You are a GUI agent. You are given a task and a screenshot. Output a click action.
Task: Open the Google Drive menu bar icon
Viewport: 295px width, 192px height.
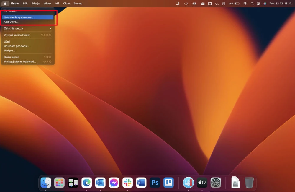pyautogui.click(x=209, y=3)
